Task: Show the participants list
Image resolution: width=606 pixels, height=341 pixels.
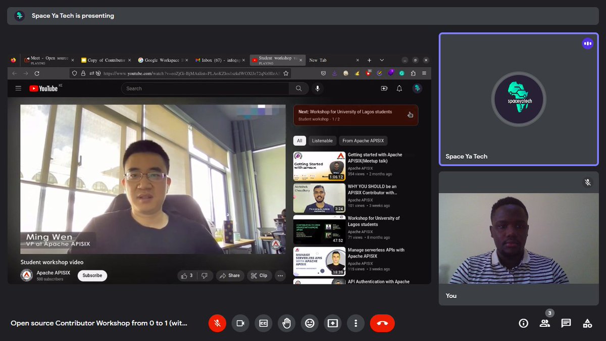Action: tap(544, 323)
